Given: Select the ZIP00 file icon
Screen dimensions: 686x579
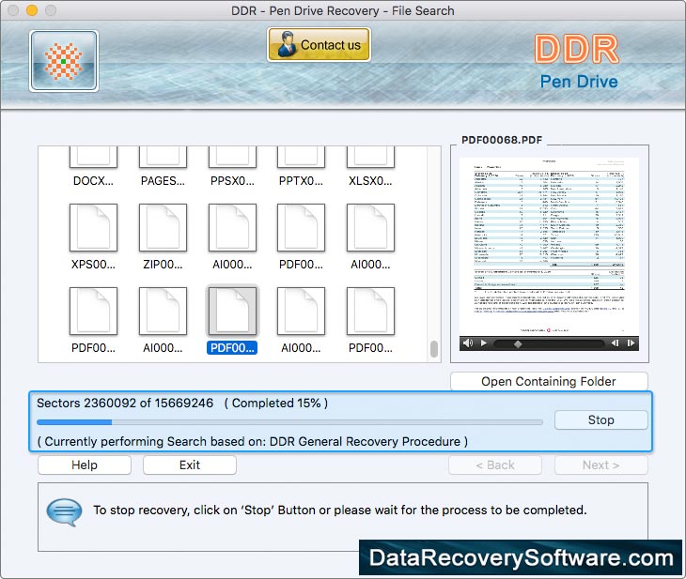Looking at the screenshot, I should (x=163, y=228).
